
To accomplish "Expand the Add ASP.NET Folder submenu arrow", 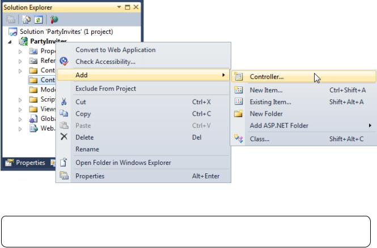I will click(x=370, y=125).
